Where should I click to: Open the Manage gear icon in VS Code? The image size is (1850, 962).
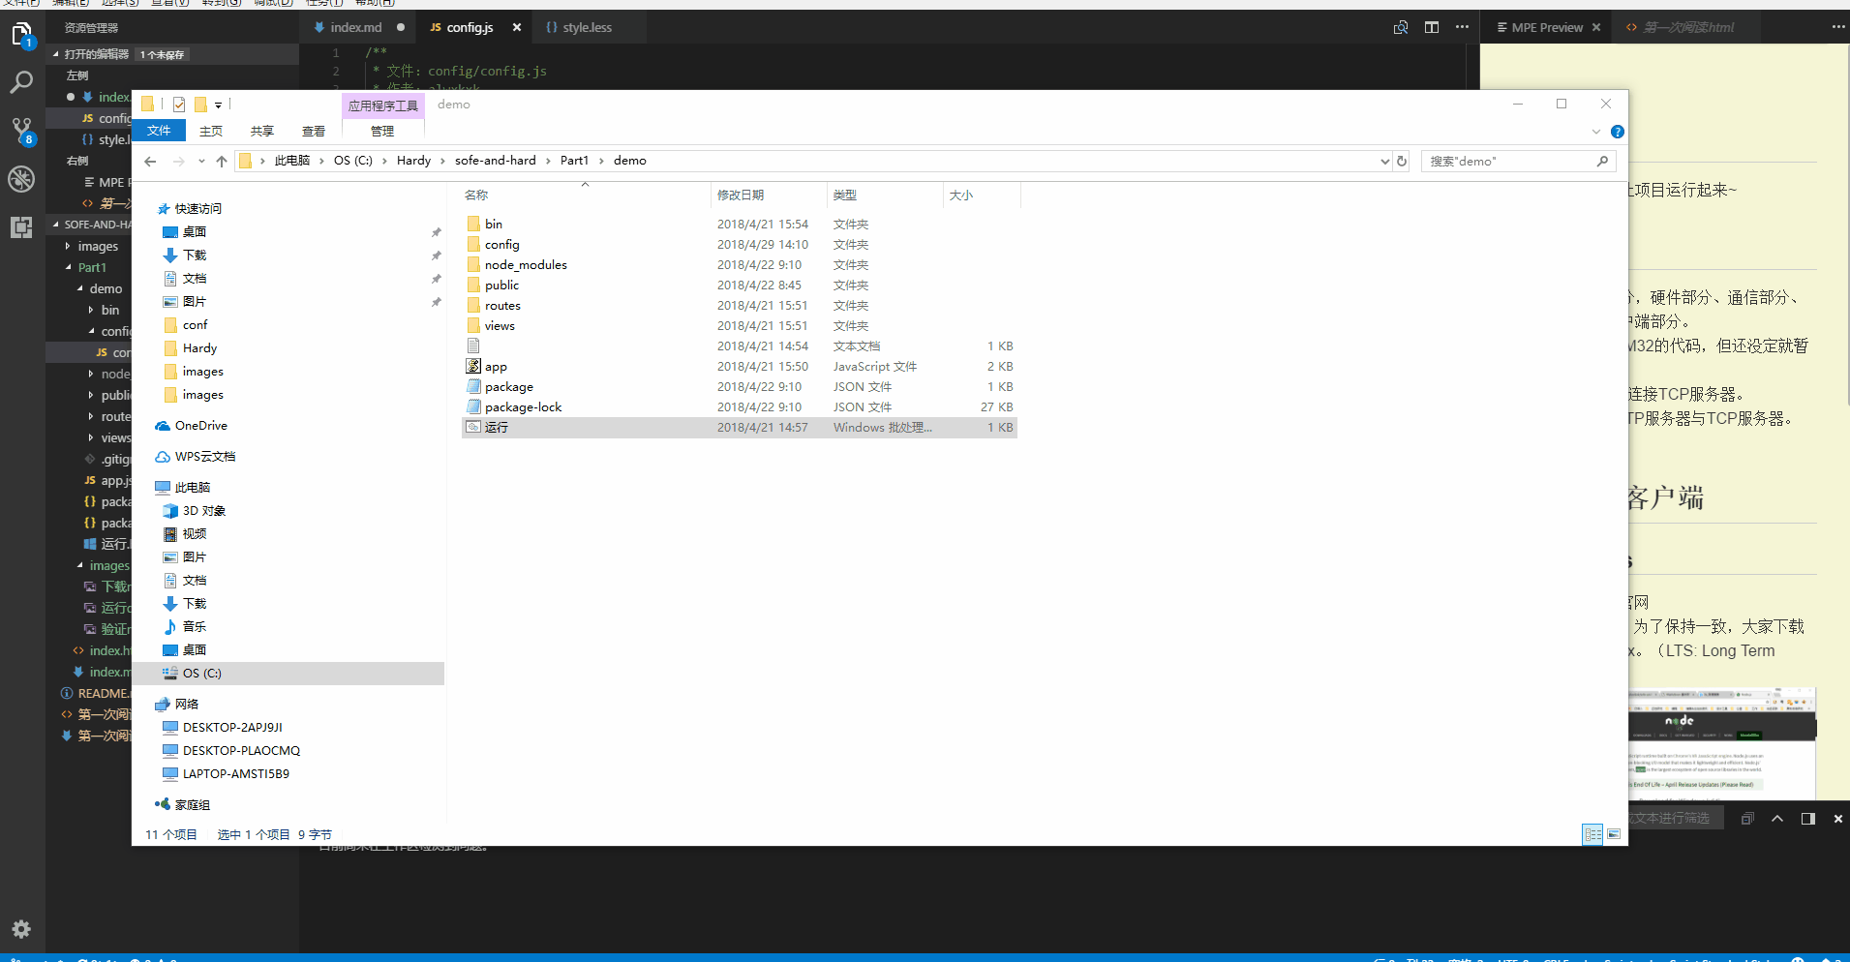pos(21,929)
